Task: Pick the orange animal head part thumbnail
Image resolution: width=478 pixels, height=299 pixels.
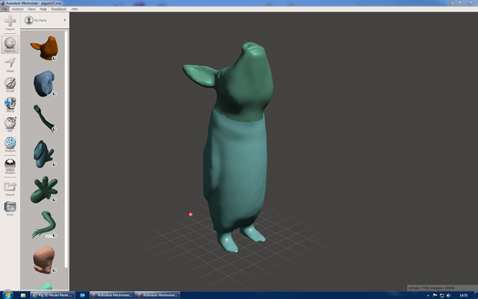Action: 45,48
